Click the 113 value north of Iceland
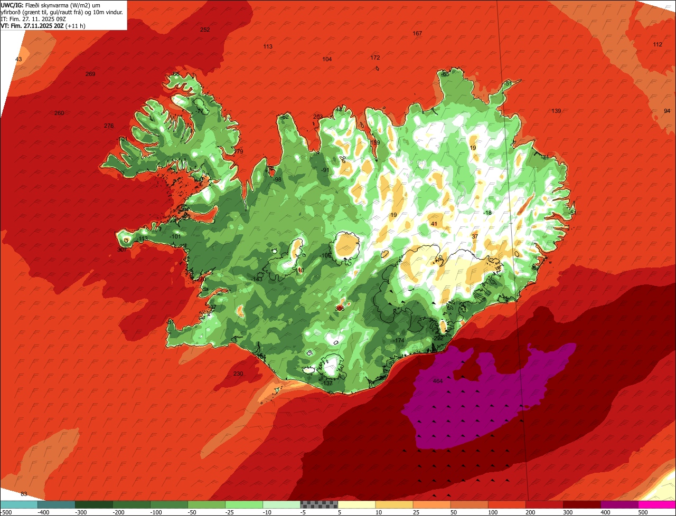Image resolution: width=676 pixels, height=516 pixels. pos(268,46)
